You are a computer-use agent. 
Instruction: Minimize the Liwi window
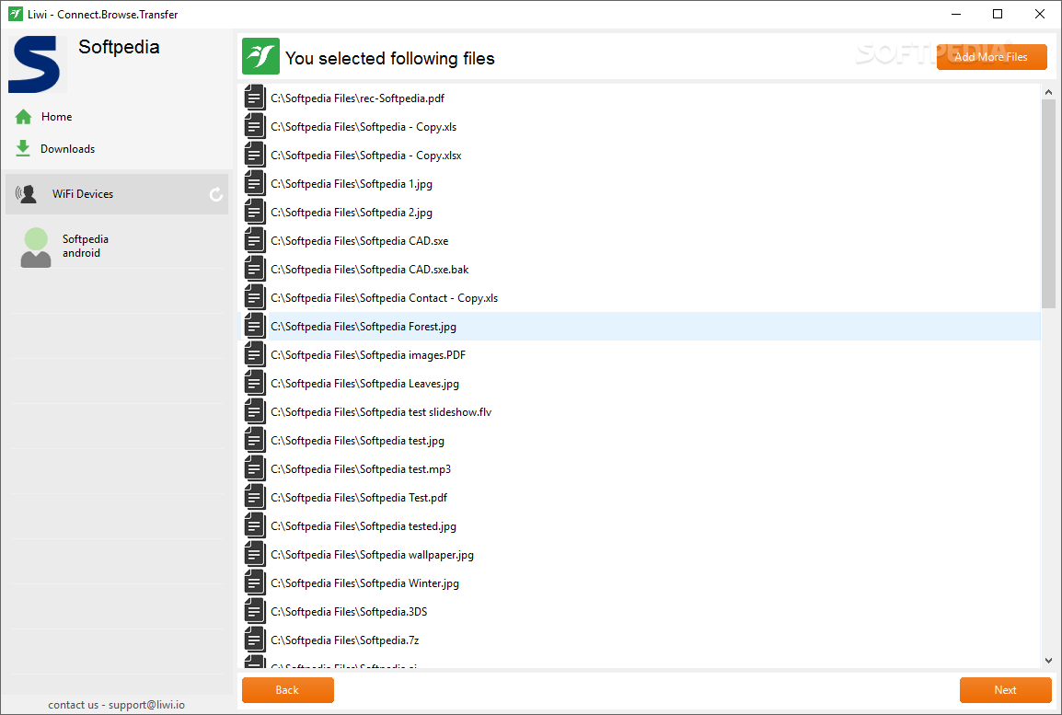click(956, 14)
